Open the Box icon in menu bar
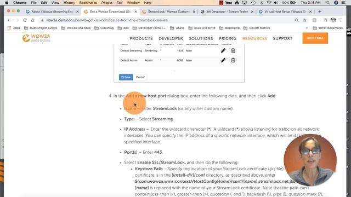 coord(229,3)
